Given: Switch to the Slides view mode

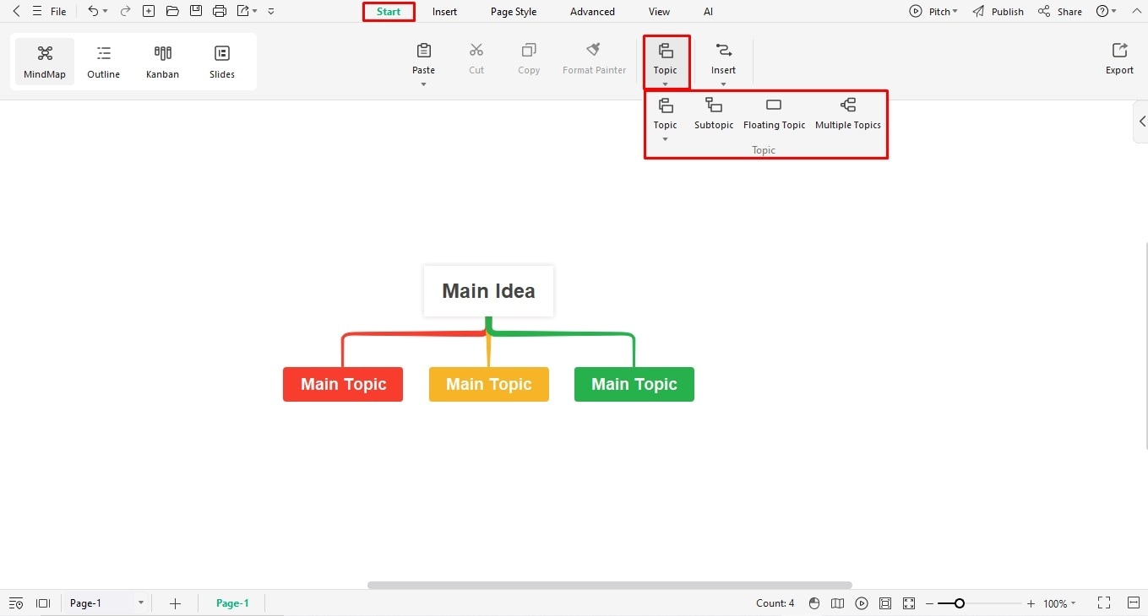Looking at the screenshot, I should pyautogui.click(x=222, y=62).
